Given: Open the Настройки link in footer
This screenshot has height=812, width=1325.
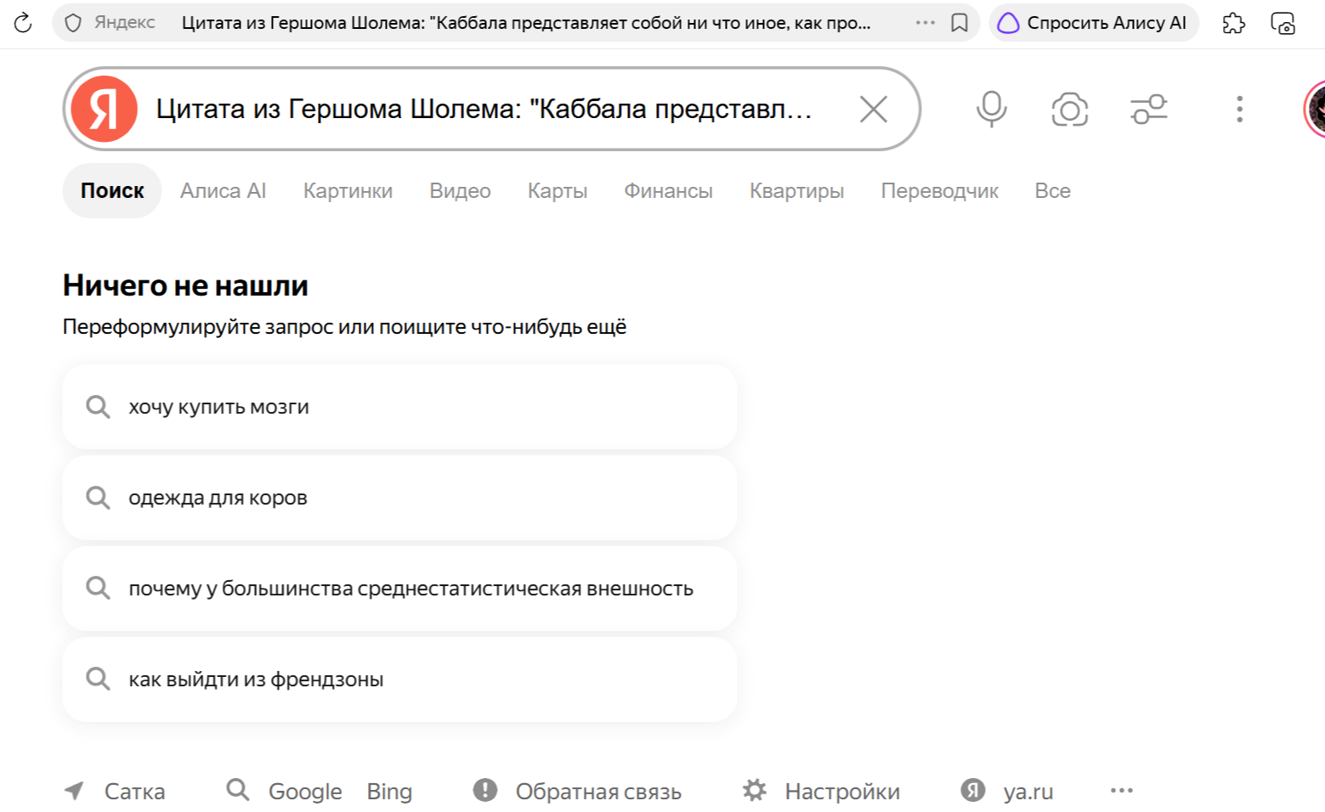Looking at the screenshot, I should click(x=842, y=792).
